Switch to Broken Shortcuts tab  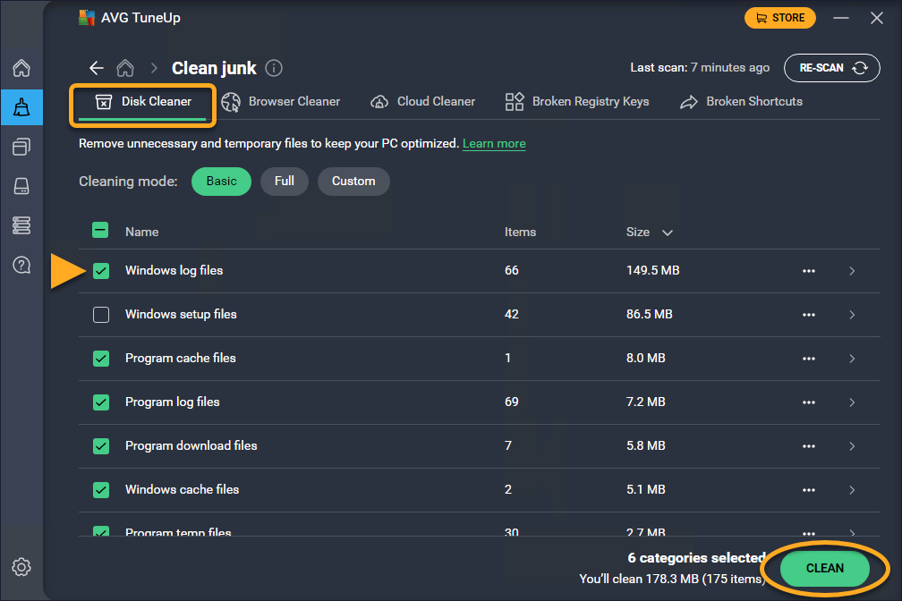click(x=742, y=102)
